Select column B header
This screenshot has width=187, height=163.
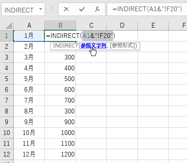coord(60,25)
